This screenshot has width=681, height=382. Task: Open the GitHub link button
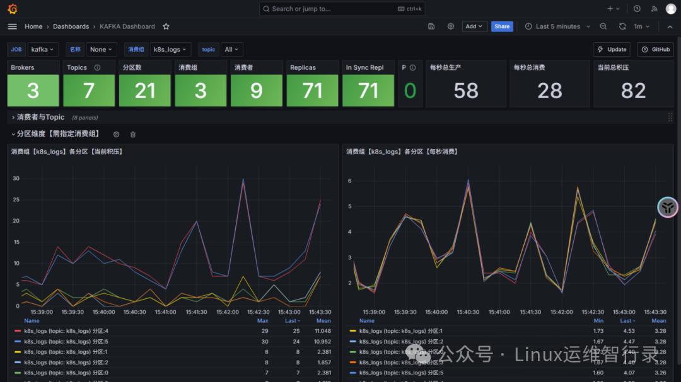click(655, 50)
